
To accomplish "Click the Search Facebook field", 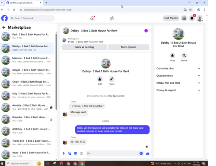I will point(32,18).
